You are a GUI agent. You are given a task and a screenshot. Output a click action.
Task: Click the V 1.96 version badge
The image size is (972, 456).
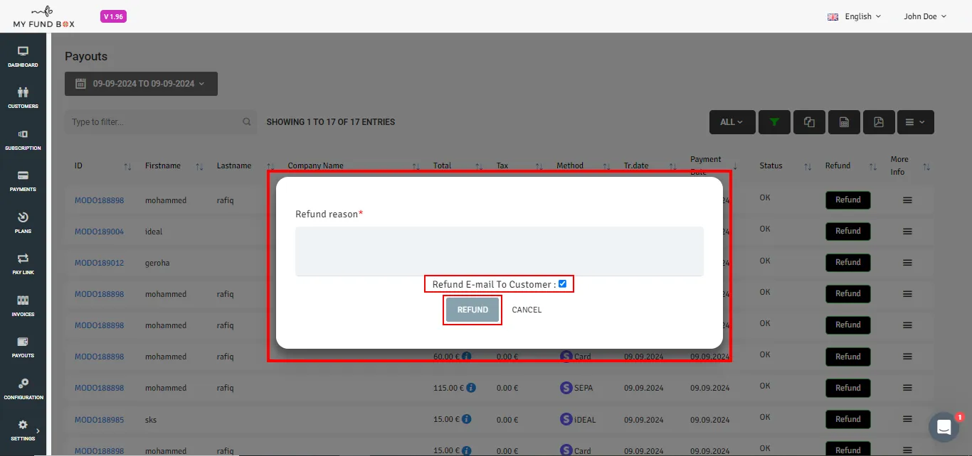tap(113, 16)
